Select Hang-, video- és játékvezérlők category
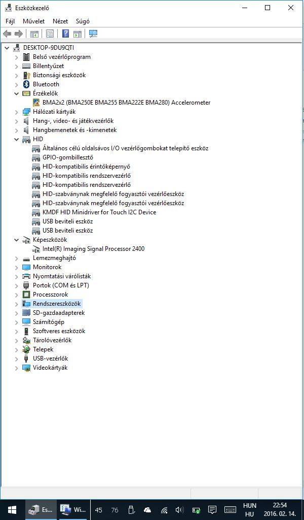The width and height of the screenshot is (304, 520). (x=73, y=121)
